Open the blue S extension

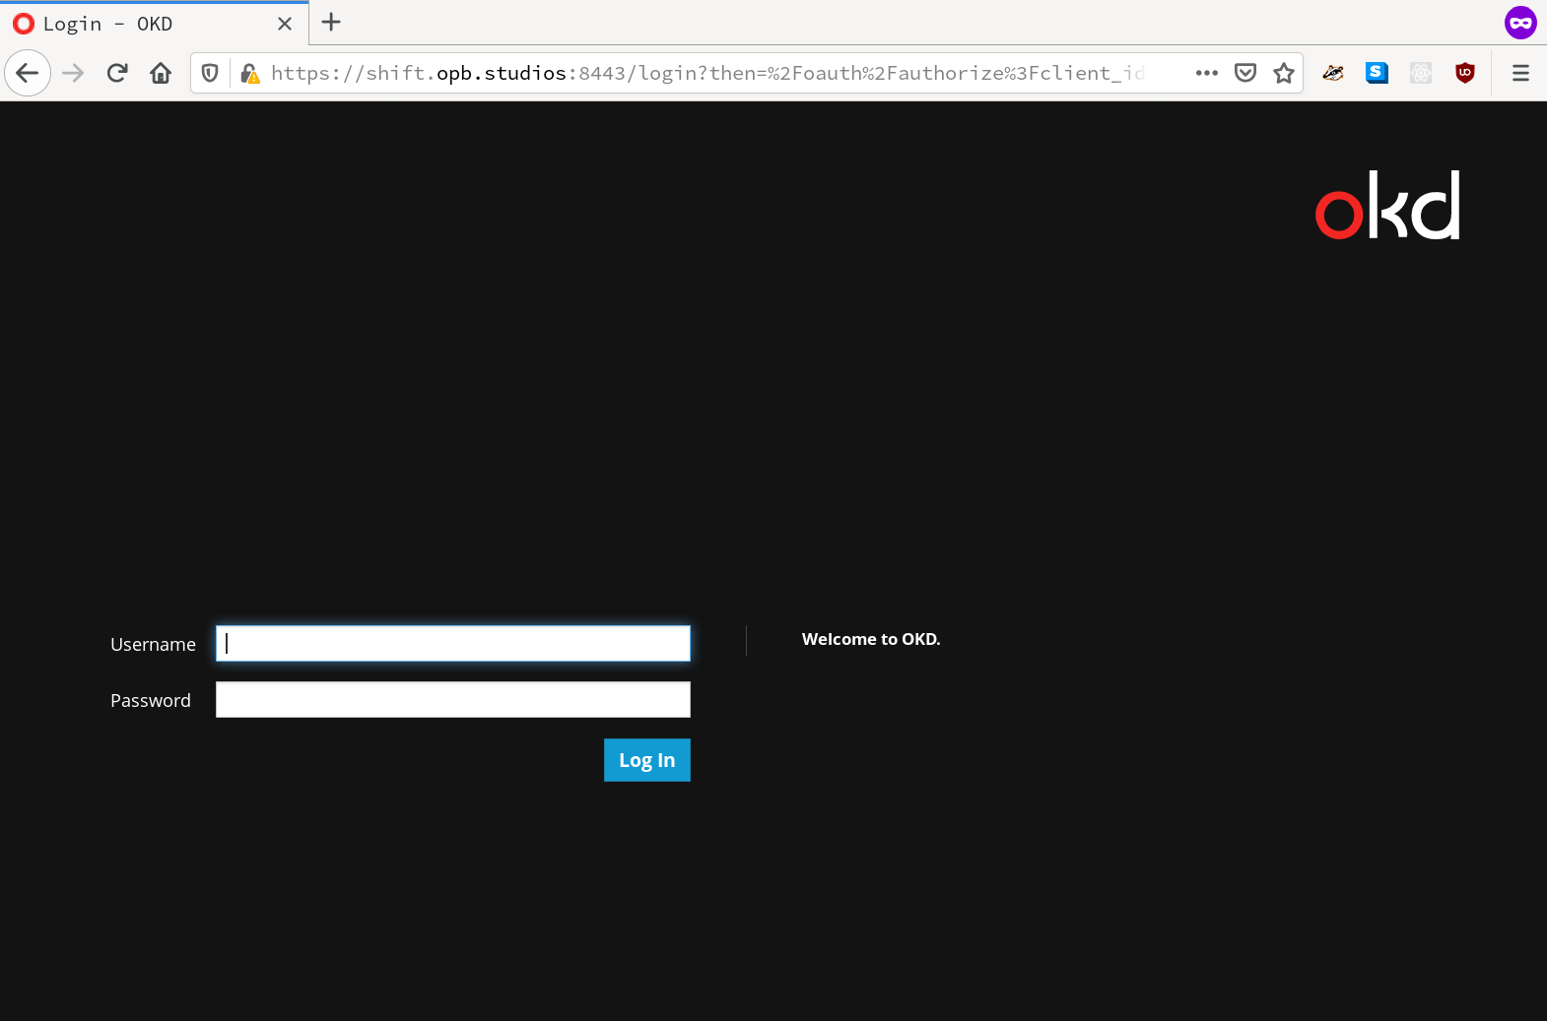click(x=1377, y=73)
